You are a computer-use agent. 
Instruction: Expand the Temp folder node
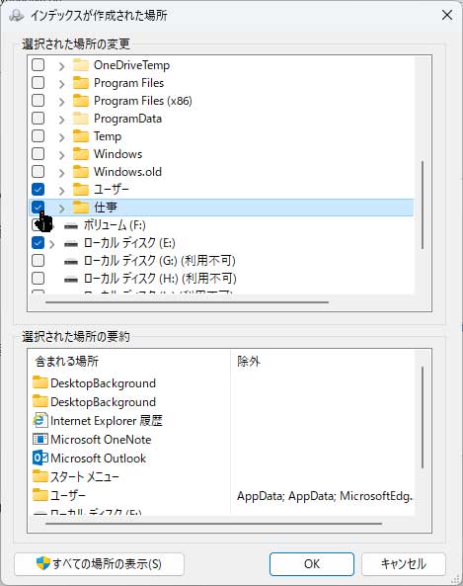(x=61, y=137)
